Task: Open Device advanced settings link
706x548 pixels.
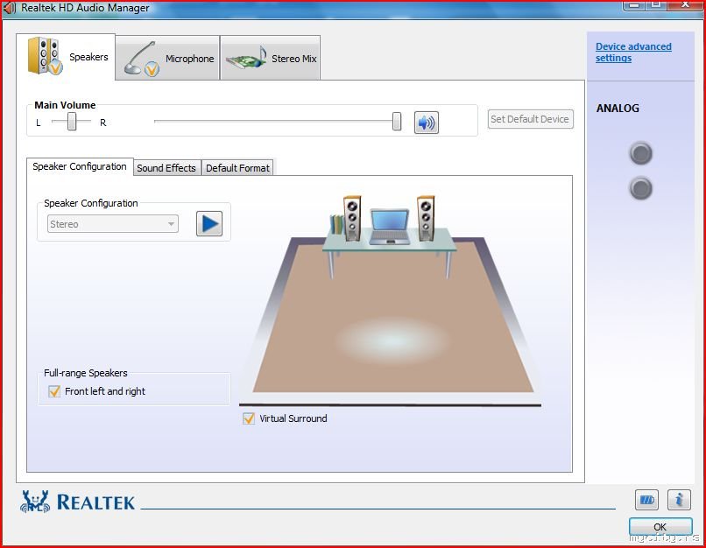Action: pos(633,53)
